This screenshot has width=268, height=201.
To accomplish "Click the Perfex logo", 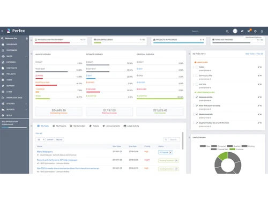I will tap(16, 31).
